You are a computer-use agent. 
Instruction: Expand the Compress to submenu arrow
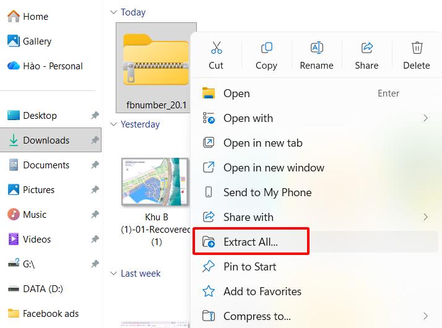tap(426, 316)
